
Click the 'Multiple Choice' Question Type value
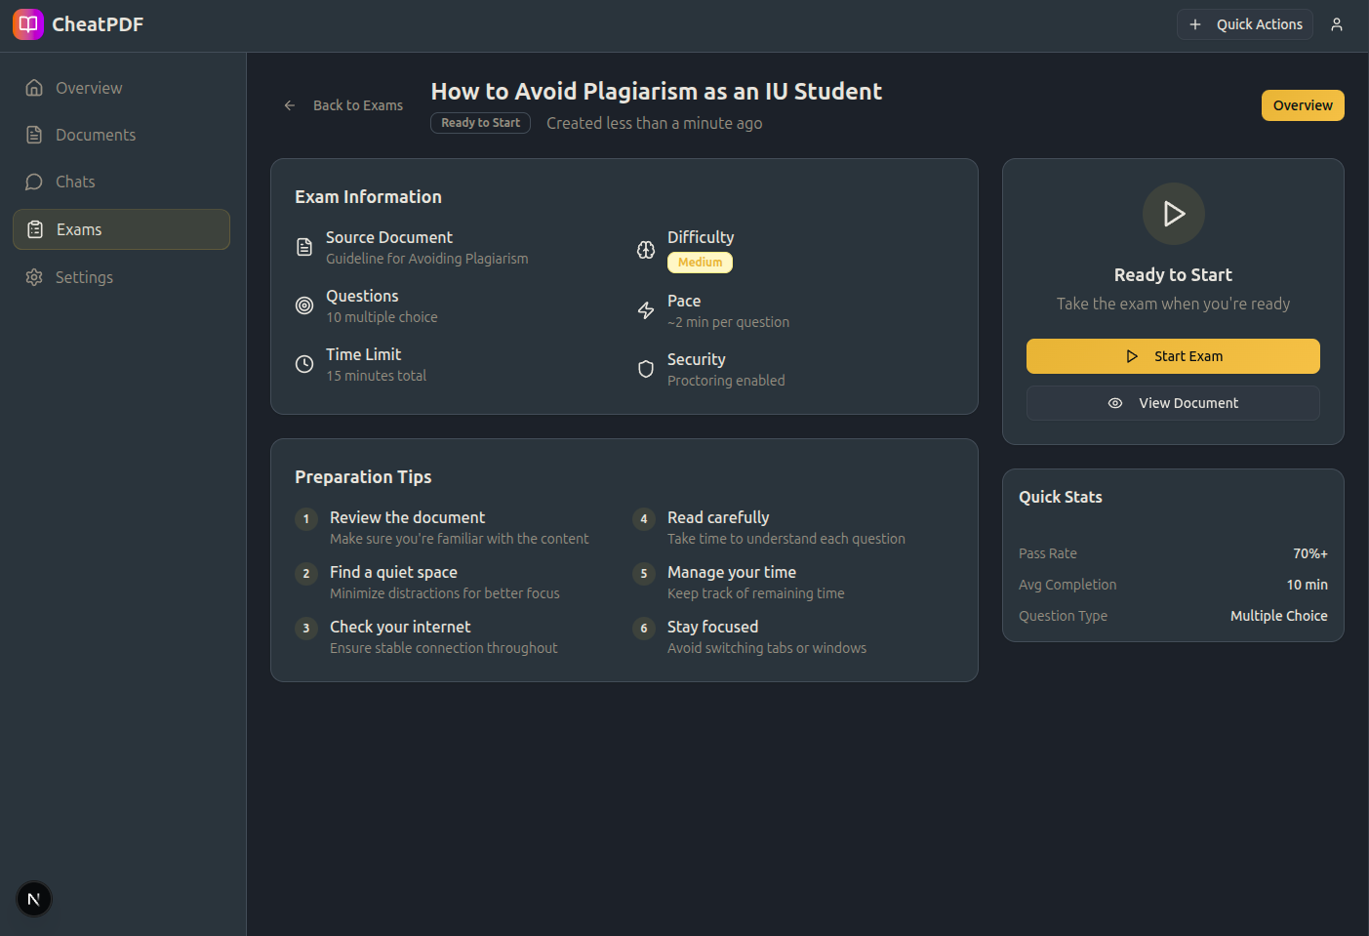pos(1278,616)
